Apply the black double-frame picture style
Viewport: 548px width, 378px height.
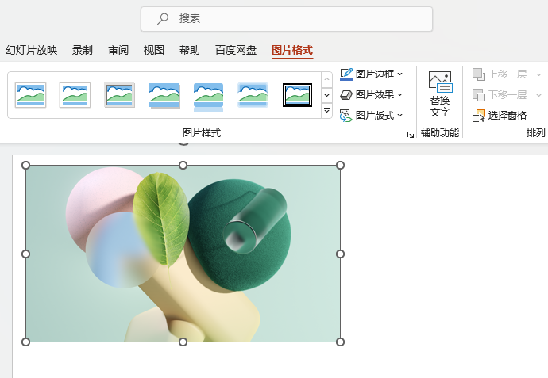pos(297,95)
